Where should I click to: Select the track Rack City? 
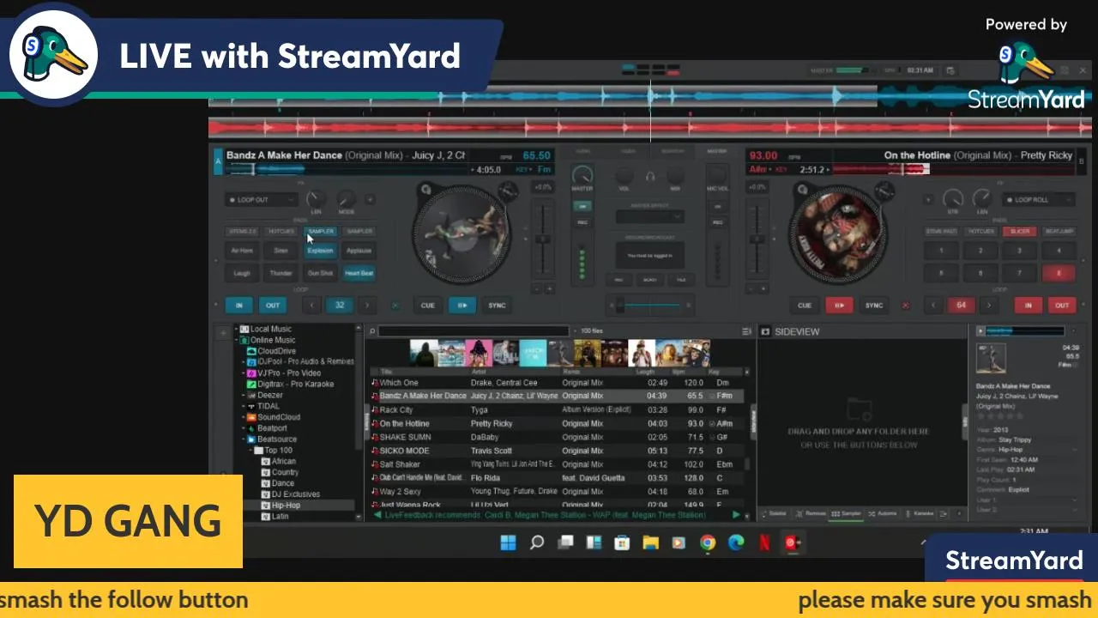coord(558,410)
